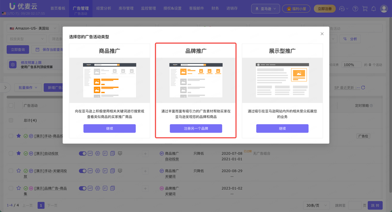Go to 首页看板 tab
Viewport: 392px width, 212px height.
click(x=58, y=8)
